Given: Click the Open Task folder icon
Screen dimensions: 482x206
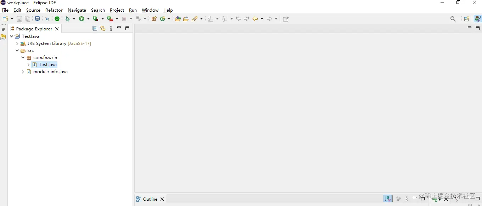Looking at the screenshot, I should [x=186, y=19].
